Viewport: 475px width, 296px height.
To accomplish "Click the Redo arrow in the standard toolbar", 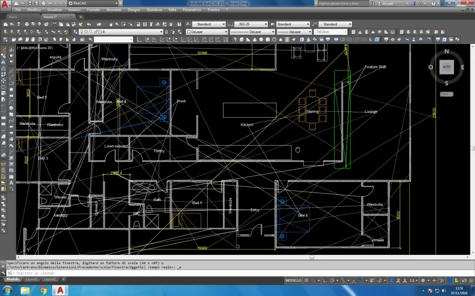I will click(99, 24).
